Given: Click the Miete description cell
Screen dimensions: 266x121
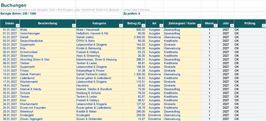Looking at the screenshot, I should pyautogui.click(x=48, y=30).
